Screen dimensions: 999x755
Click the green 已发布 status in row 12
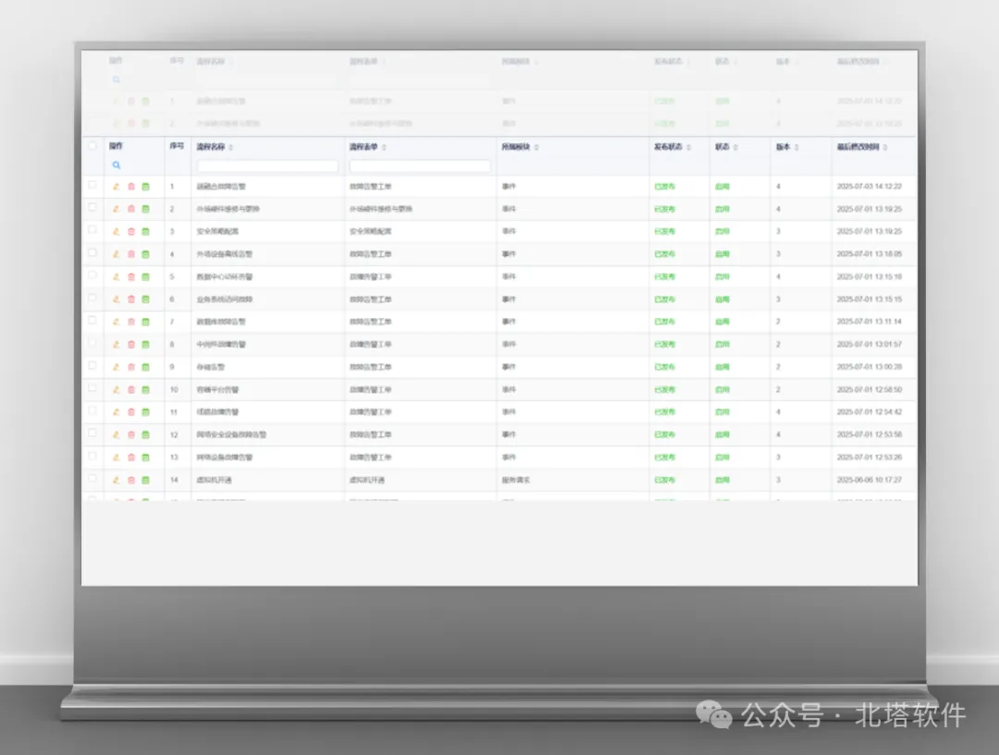[x=664, y=434]
